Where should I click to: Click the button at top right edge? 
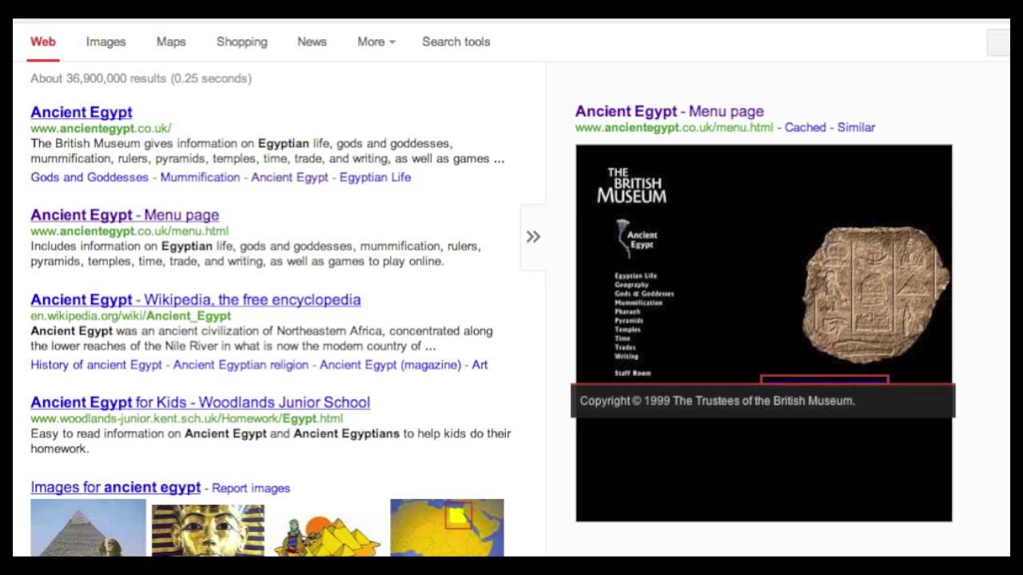click(x=999, y=42)
